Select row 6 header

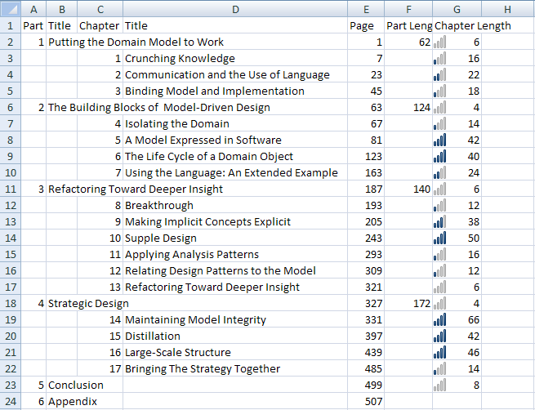coord(11,107)
